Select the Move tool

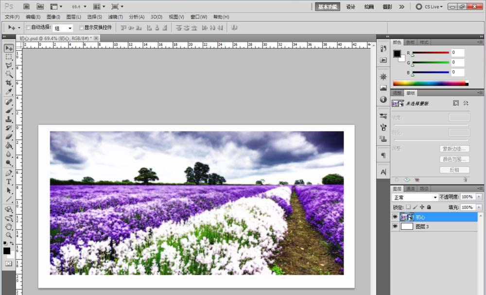tap(9, 48)
